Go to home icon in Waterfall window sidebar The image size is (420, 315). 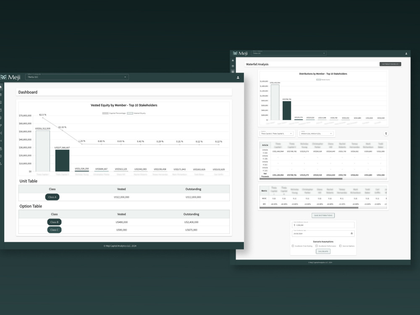[233, 60]
